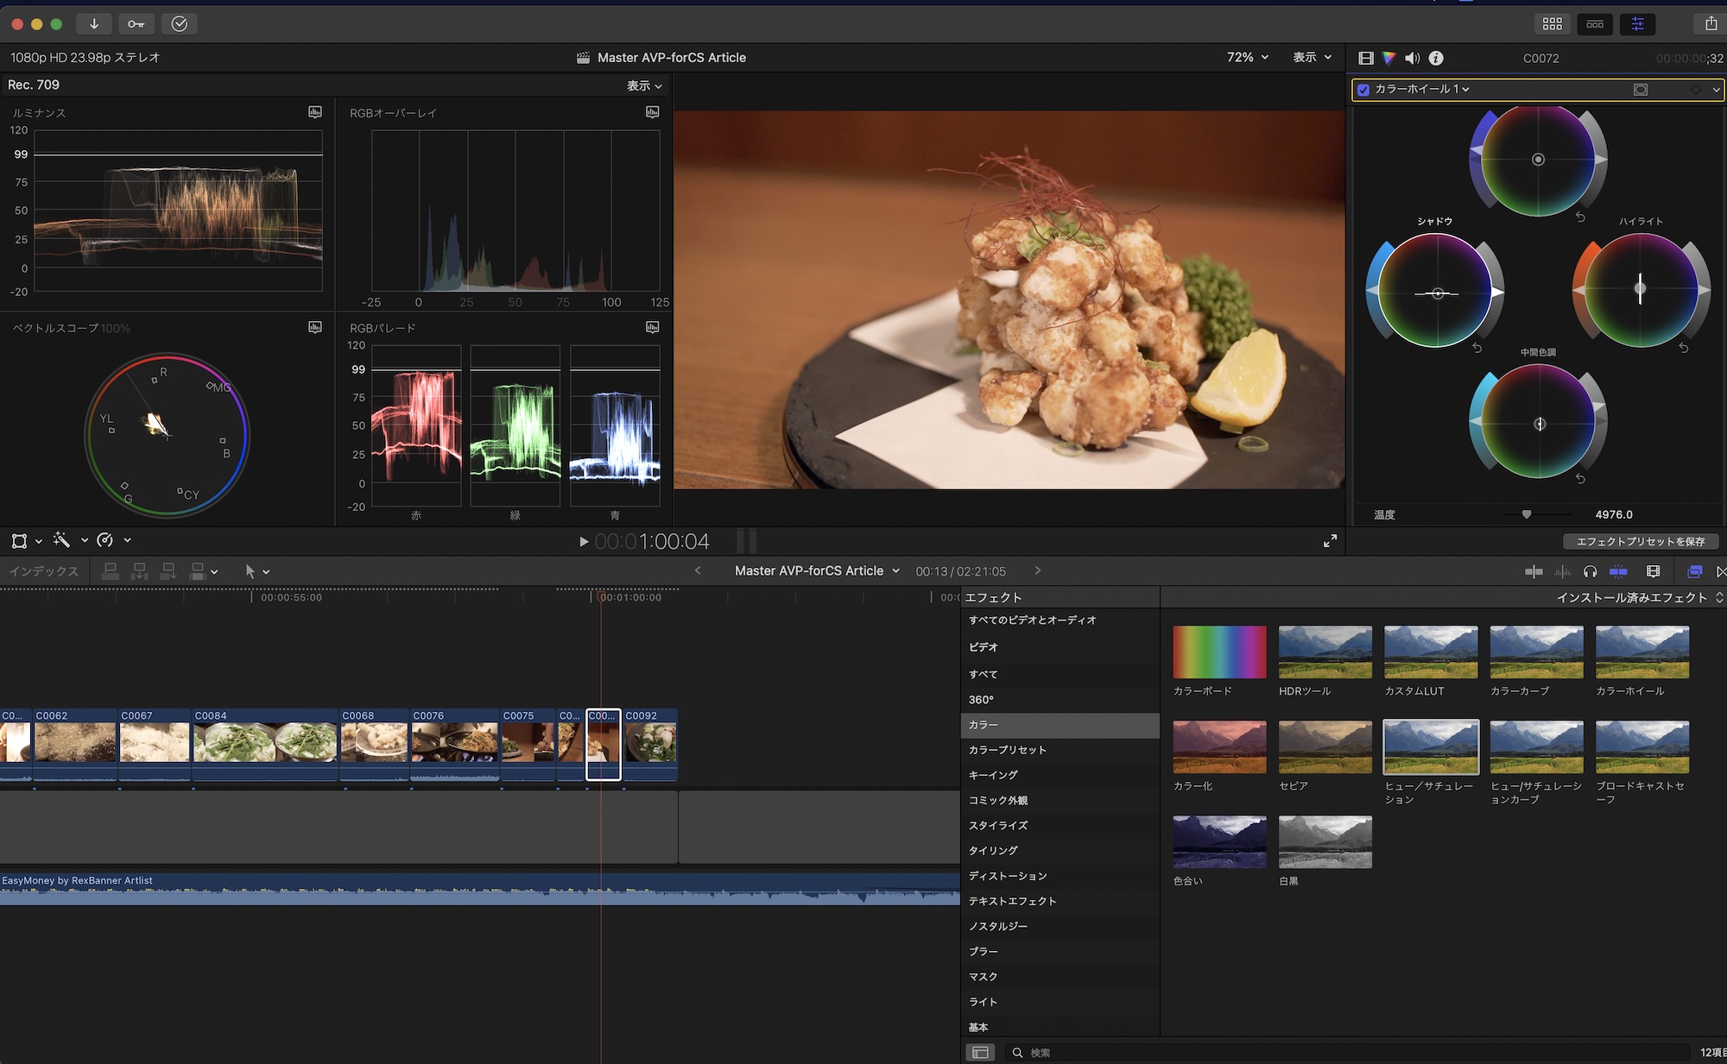Disable the カラーホイール 1 effect checkbox
This screenshot has width=1727, height=1064.
click(x=1363, y=90)
